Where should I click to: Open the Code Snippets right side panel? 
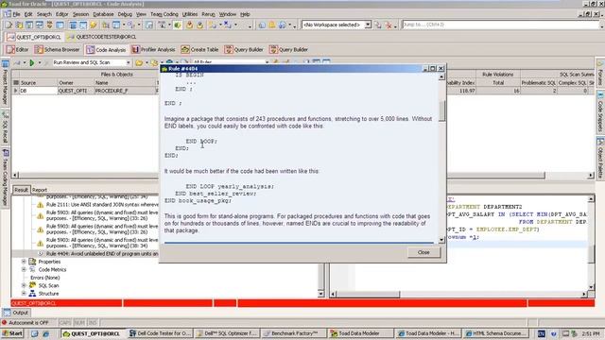(600, 111)
